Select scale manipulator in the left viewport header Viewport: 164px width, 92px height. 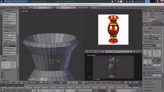click(57, 83)
